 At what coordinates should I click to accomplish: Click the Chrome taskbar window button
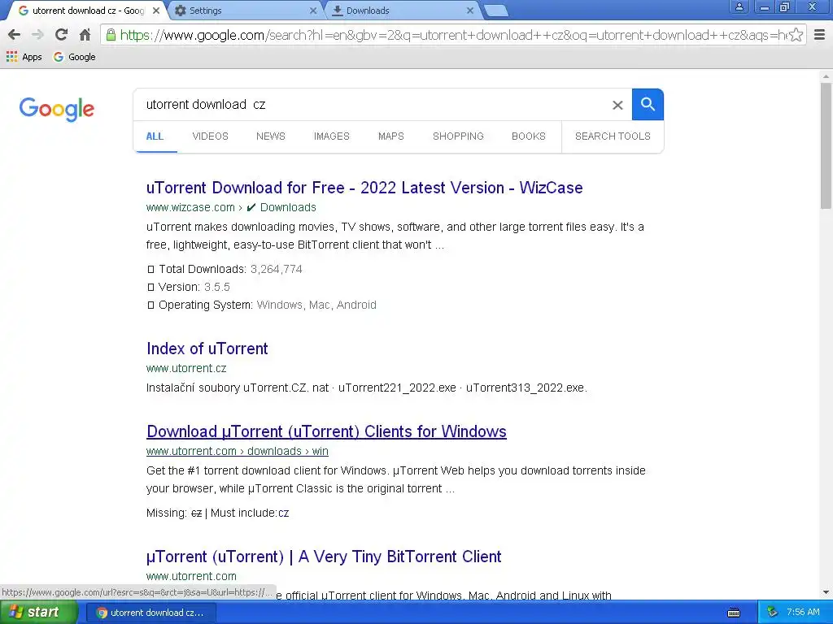point(150,613)
